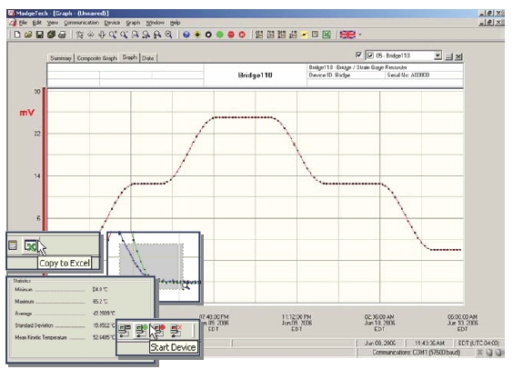Save the graph with the floppy disk icon
Image resolution: width=513 pixels, height=369 pixels.
40,35
